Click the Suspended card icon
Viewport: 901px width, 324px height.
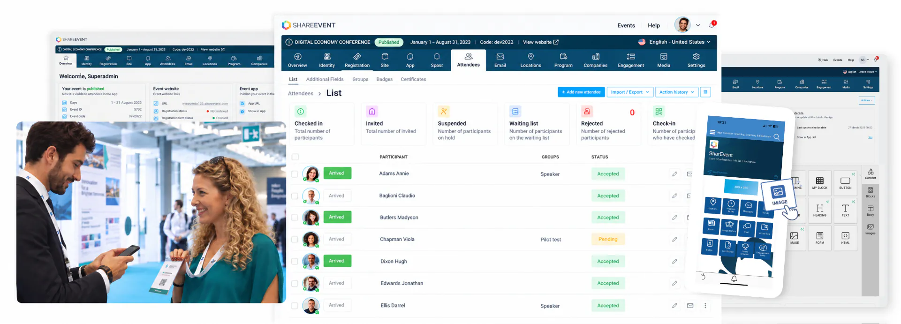(444, 112)
